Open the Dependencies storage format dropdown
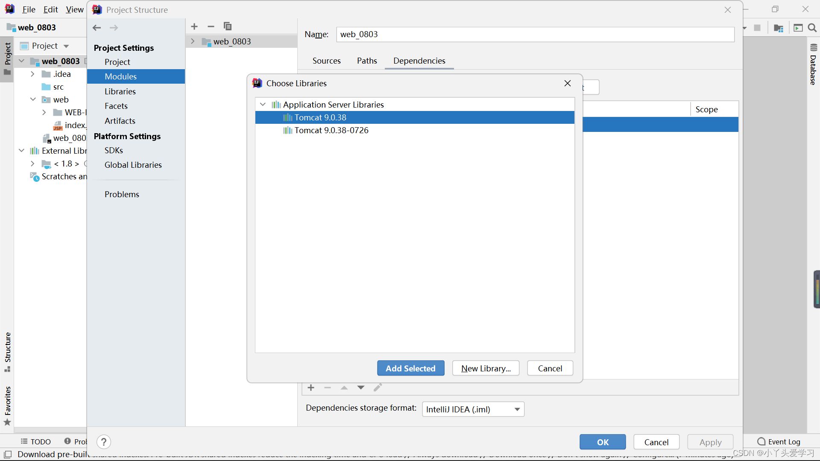 coord(473,409)
